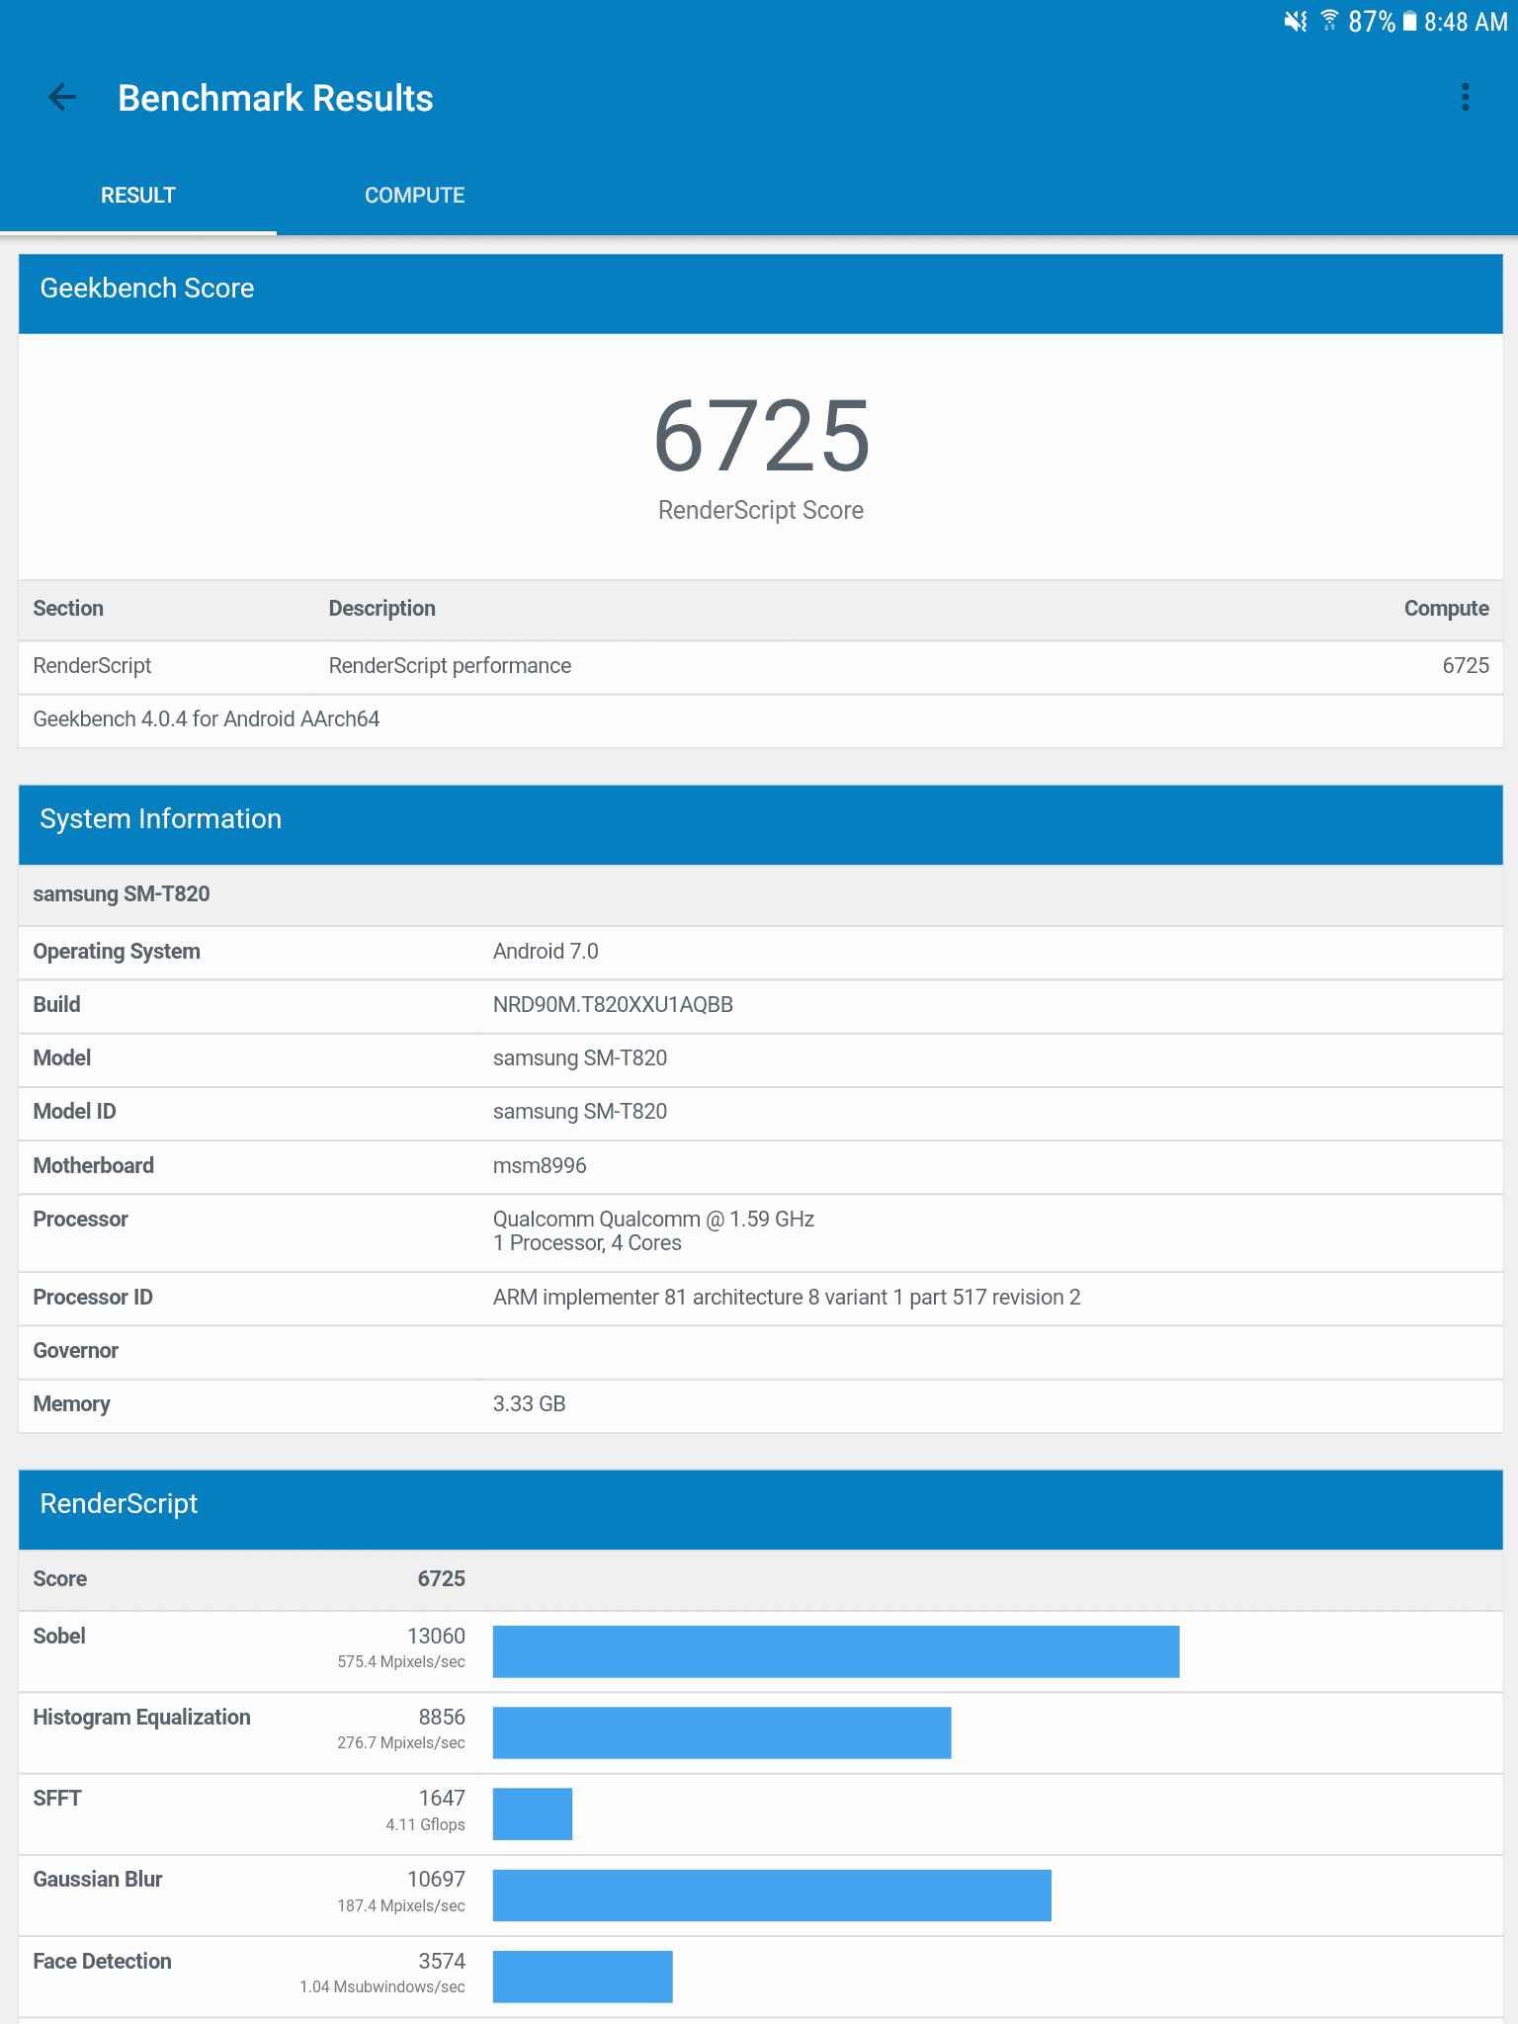The image size is (1518, 2024).
Task: Tap the Benchmark Results title
Action: coord(276,98)
